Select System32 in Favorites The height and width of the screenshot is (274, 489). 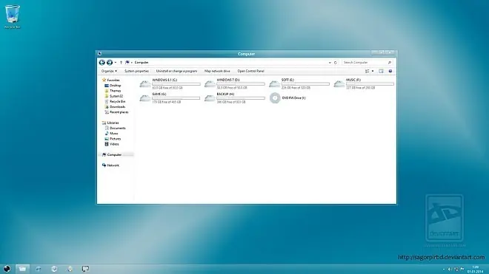[x=113, y=96]
